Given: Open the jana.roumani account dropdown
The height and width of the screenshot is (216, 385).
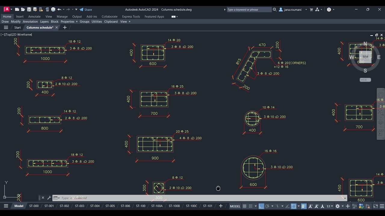Looking at the screenshot, I should click(306, 10).
